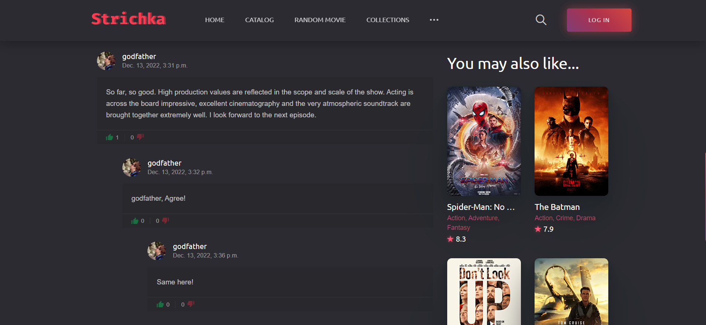The width and height of the screenshot is (706, 325).
Task: Click the Strichka logo
Action: (129, 19)
